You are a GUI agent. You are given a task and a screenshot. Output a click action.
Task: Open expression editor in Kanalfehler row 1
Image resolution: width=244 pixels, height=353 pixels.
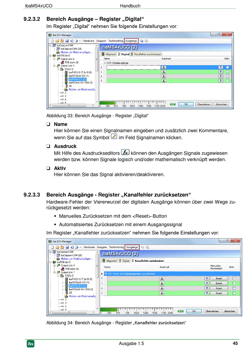pos(162,284)
